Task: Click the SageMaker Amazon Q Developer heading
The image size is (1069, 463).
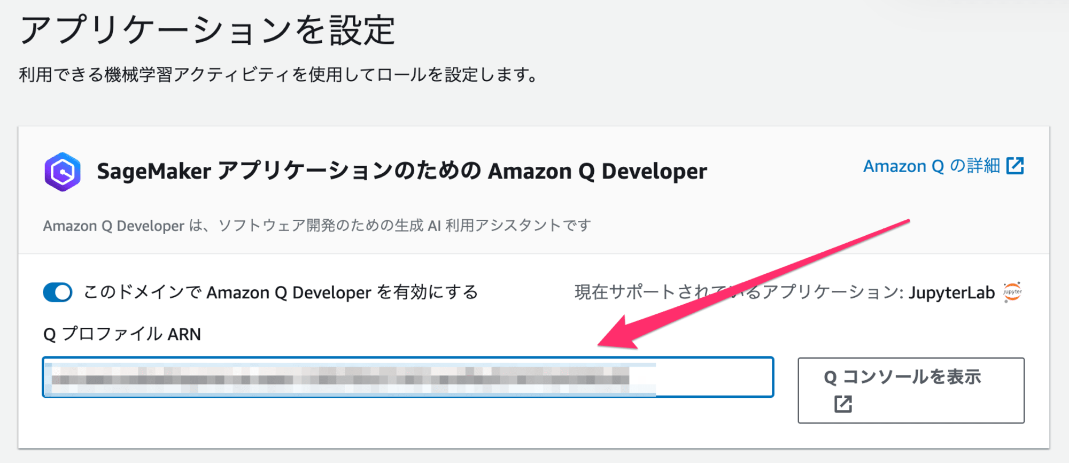Action: pos(401,172)
